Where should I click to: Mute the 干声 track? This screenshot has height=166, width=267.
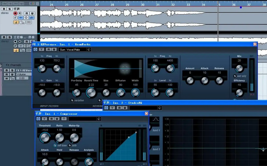(x=4, y=9)
